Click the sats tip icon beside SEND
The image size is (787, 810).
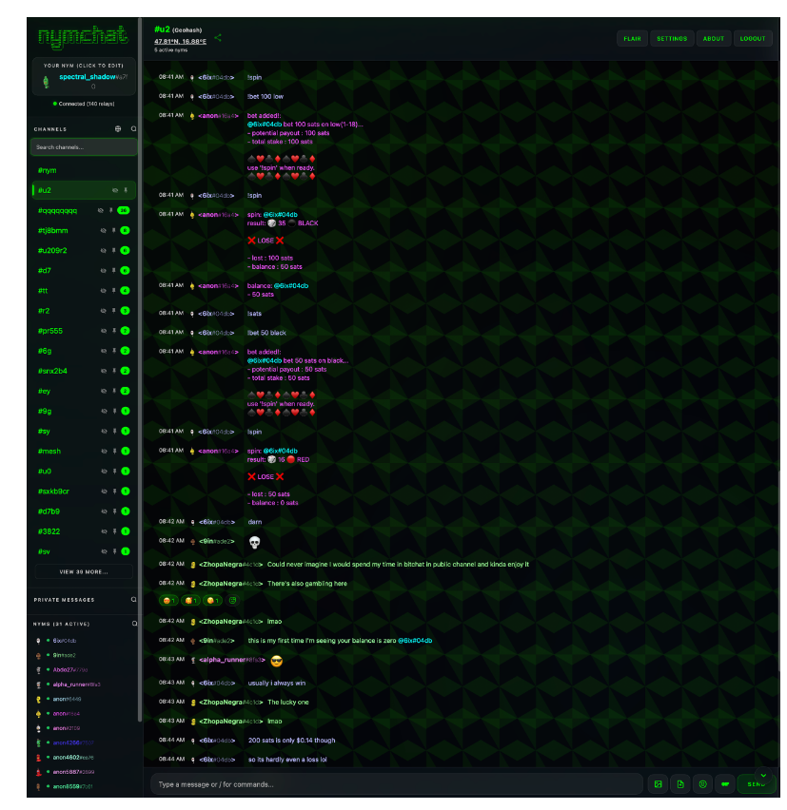[x=725, y=783]
